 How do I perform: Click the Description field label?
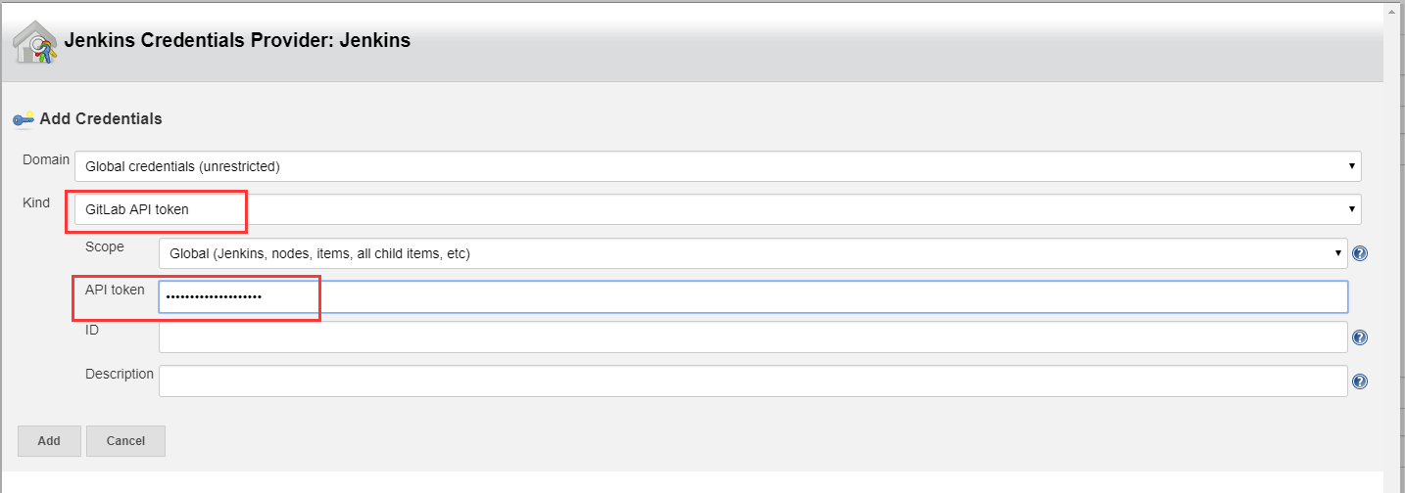coord(120,374)
